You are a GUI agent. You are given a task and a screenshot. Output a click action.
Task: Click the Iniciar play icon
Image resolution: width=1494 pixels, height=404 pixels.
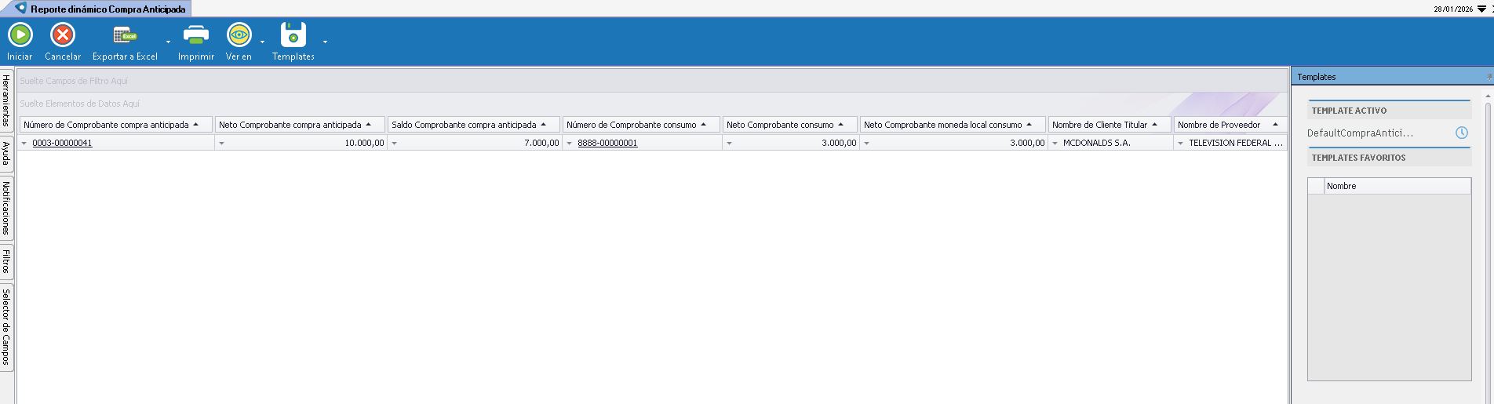pyautogui.click(x=20, y=35)
